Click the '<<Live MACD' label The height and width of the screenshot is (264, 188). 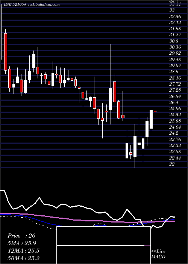click(158, 254)
